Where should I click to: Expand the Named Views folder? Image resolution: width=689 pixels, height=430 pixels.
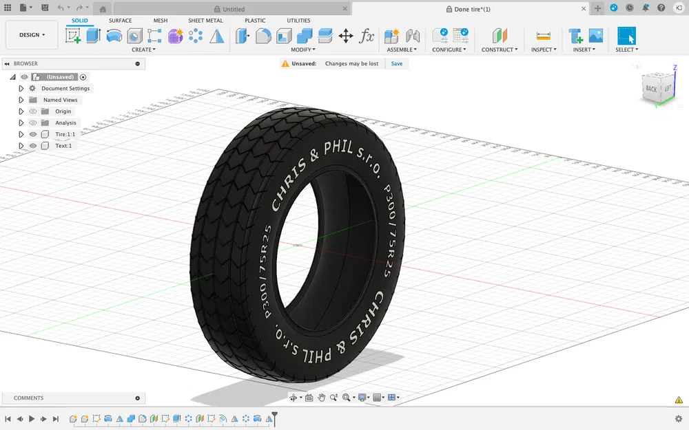21,99
